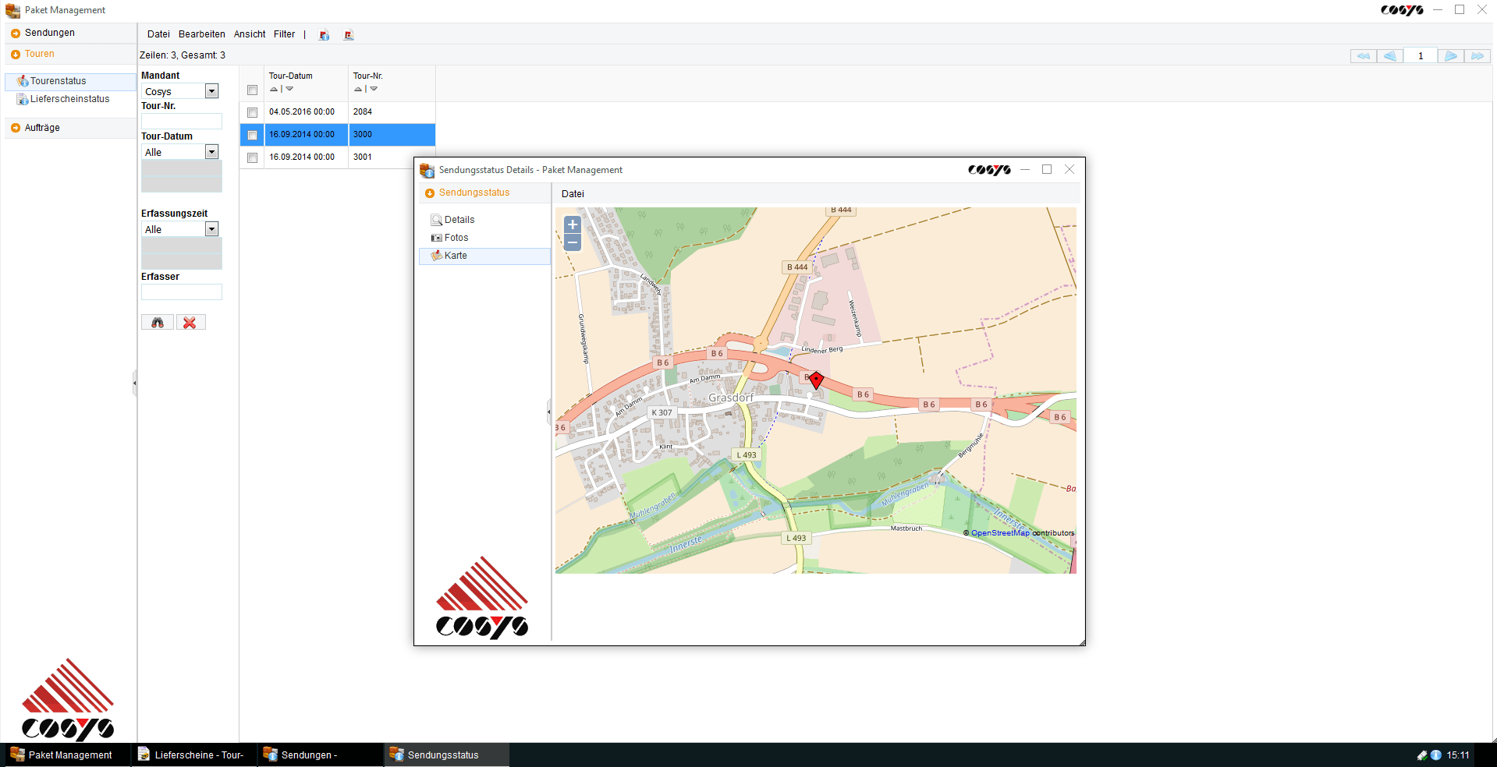The height and width of the screenshot is (767, 1497).
Task: Open the Mandant dropdown
Action: [x=211, y=92]
